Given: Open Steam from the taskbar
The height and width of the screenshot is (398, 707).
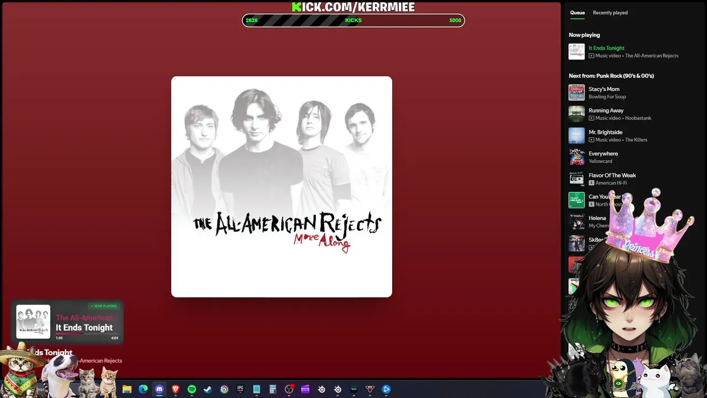Looking at the screenshot, I should click(208, 389).
